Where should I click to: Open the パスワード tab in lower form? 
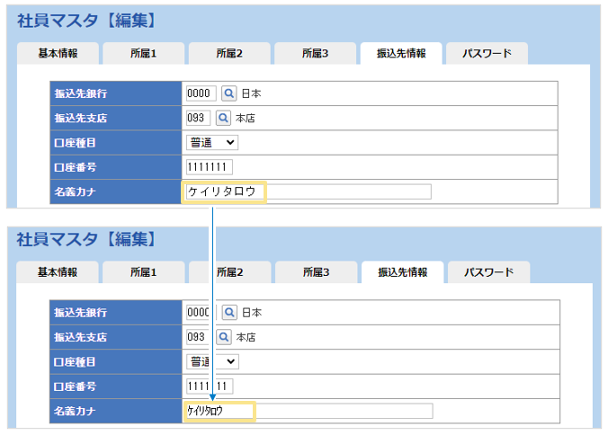pos(488,272)
